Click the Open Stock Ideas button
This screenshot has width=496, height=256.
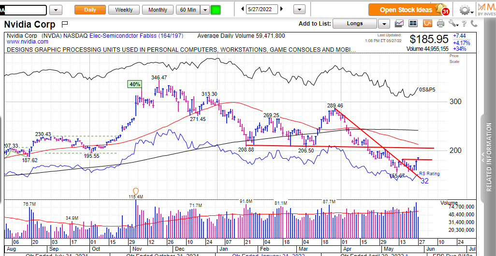tap(406, 10)
